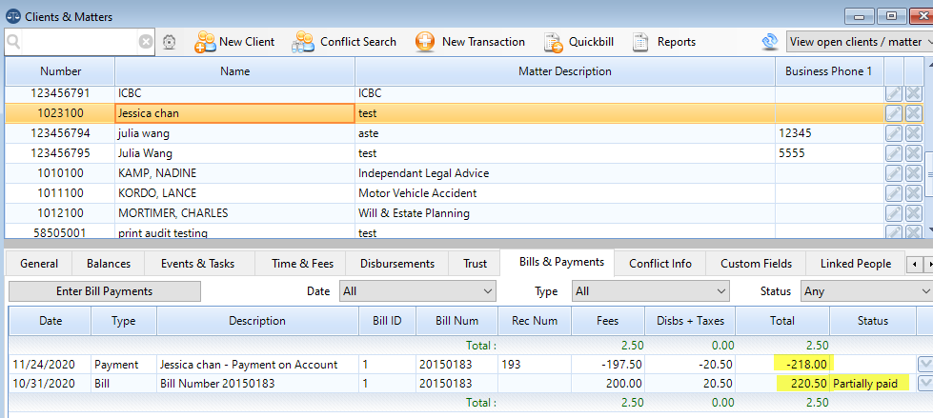Click the client list scrollbar up arrow
The image size is (933, 418).
929,62
